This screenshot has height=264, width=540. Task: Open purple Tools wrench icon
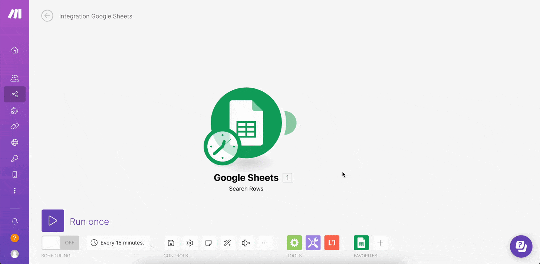[x=313, y=243]
